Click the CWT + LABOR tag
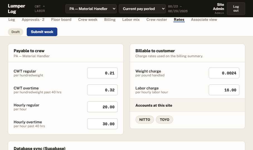The height and width of the screenshot is (150, 253). tap(40, 9)
